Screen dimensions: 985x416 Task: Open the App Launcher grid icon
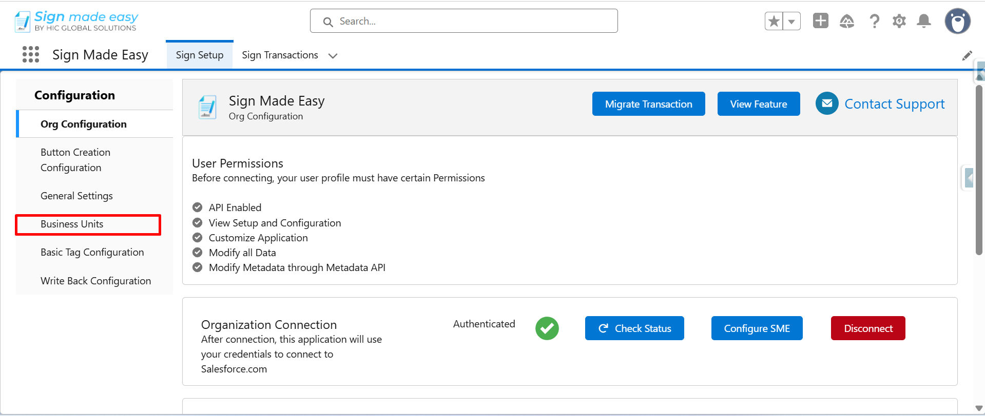[x=31, y=54]
